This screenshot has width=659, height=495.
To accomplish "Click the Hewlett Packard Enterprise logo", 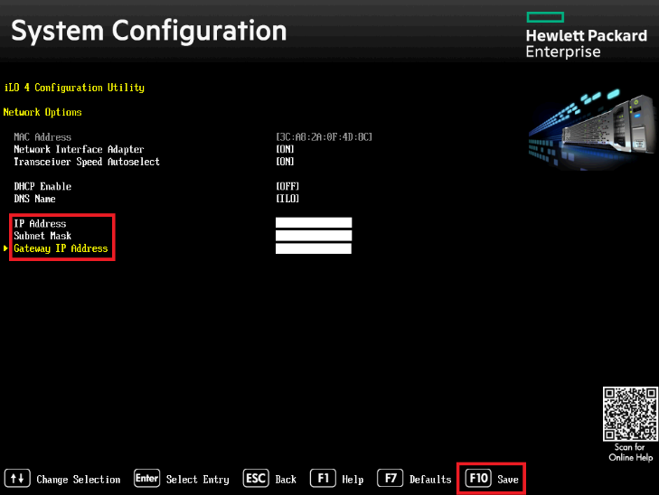I will pyautogui.click(x=587, y=35).
